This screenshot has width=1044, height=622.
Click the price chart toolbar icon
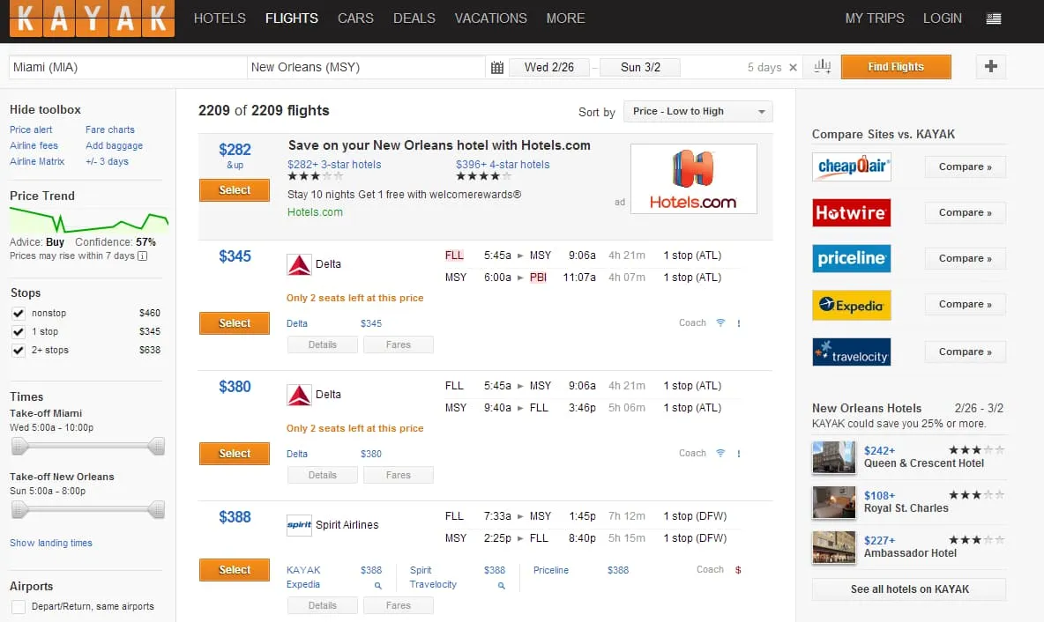coord(822,66)
